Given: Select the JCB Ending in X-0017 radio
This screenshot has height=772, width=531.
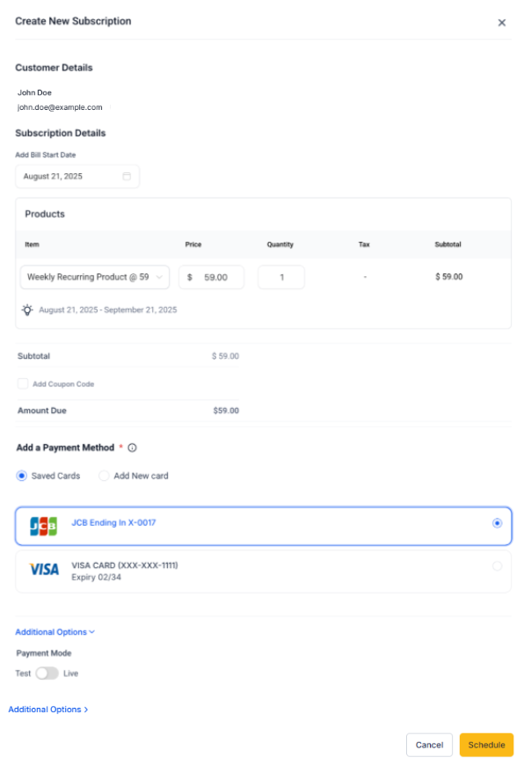Looking at the screenshot, I should (498, 522).
